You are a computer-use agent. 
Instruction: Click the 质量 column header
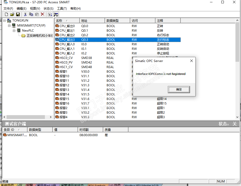[x=116, y=130]
